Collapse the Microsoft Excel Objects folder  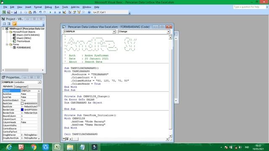coord(7,32)
